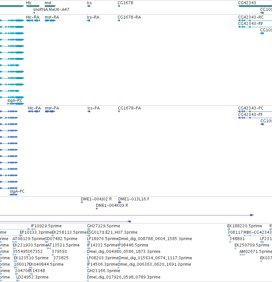This screenshot has height=282, width=272.
Task: Click the CG42343-RC transcript label
Action: [251, 17]
